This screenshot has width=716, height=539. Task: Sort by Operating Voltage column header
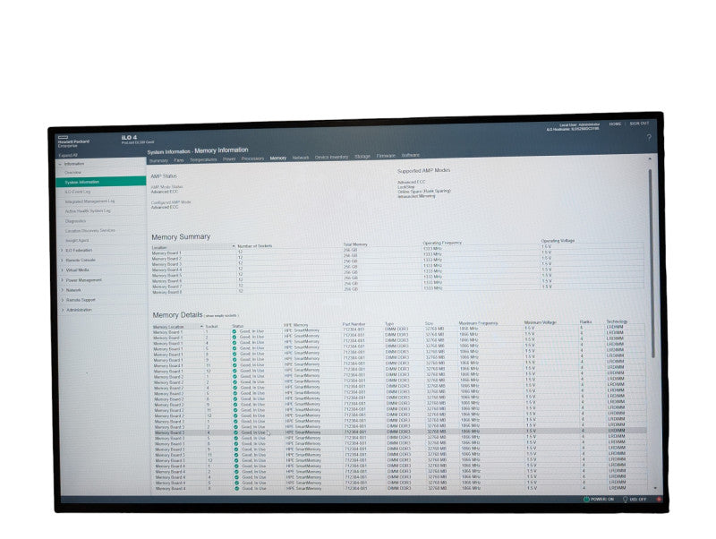[558, 241]
